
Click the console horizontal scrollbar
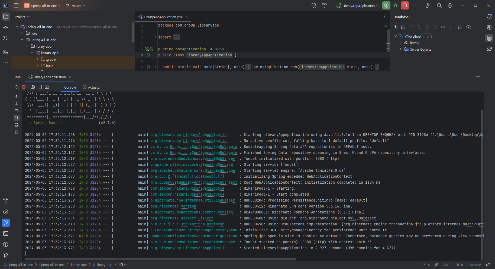click(160, 259)
